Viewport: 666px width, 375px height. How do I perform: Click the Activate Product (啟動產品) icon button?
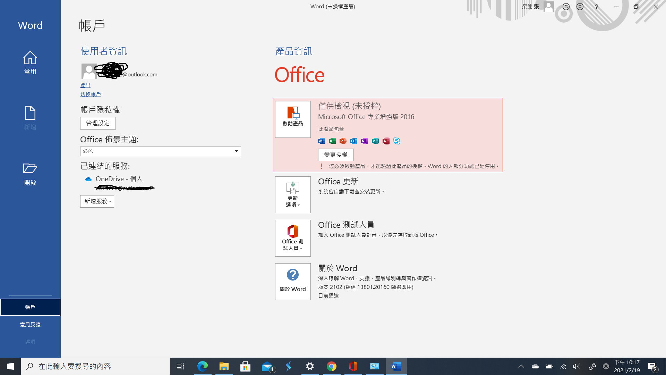292,119
